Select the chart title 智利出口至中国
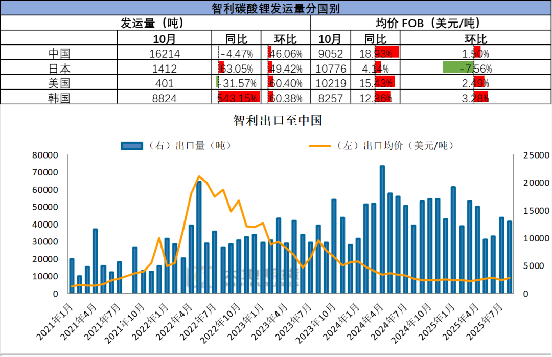 [278, 120]
